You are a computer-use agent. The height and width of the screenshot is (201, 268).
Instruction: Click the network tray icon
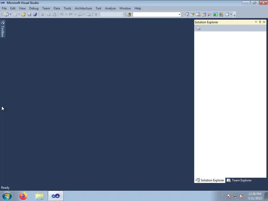click(235, 196)
